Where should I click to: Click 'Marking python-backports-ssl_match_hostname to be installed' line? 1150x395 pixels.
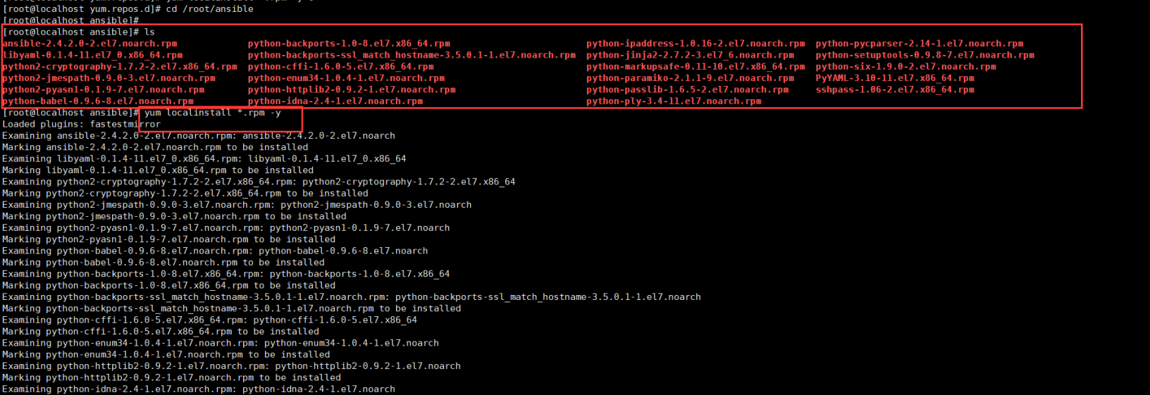[232, 309]
